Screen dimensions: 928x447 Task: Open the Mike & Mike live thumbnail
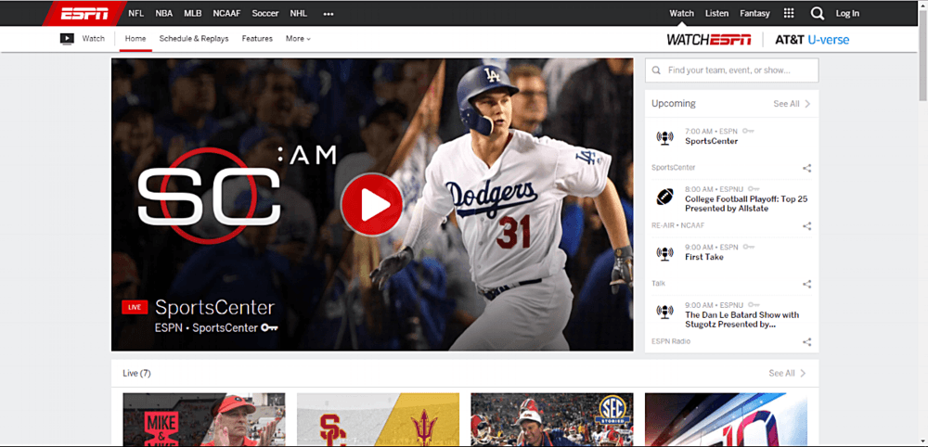click(x=203, y=420)
